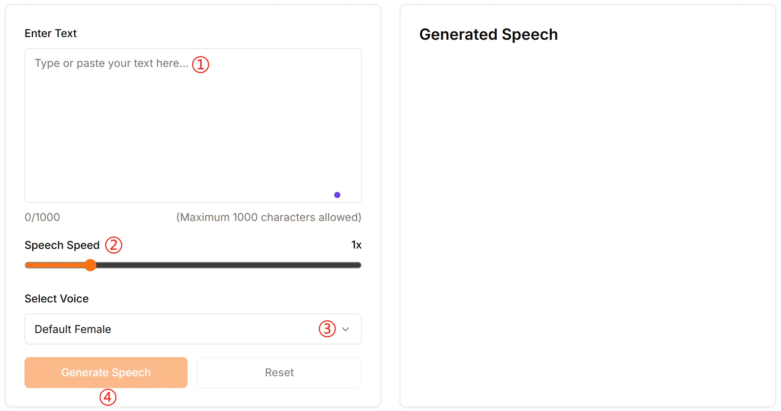The width and height of the screenshot is (781, 411).
Task: Click the Generated Speech heading
Action: pos(489,34)
